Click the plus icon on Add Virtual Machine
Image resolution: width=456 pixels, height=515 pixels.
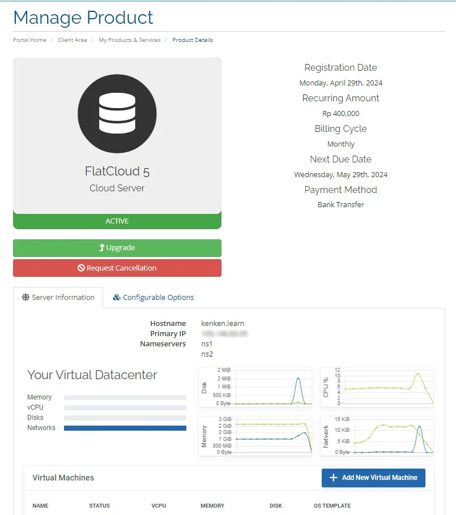point(334,478)
